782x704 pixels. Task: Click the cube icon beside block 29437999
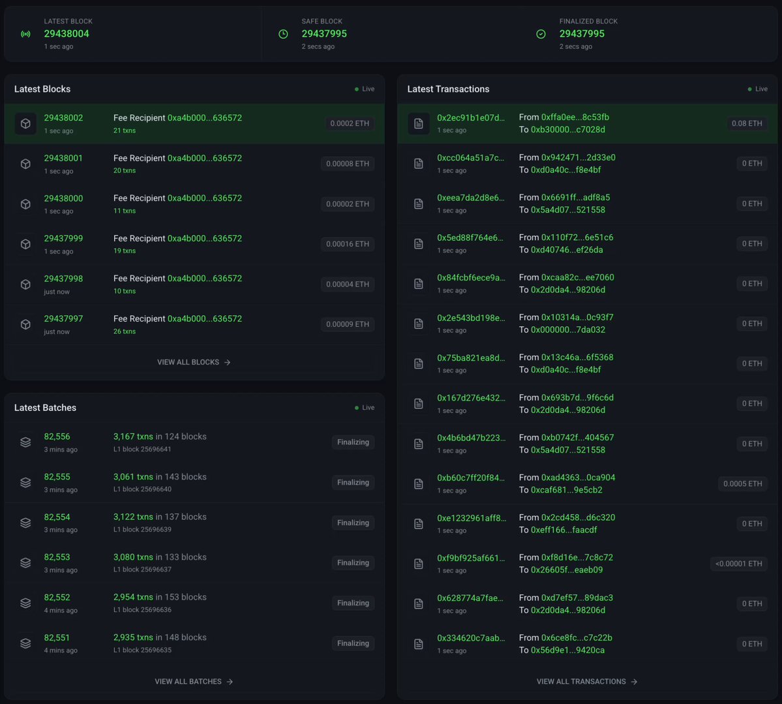25,244
